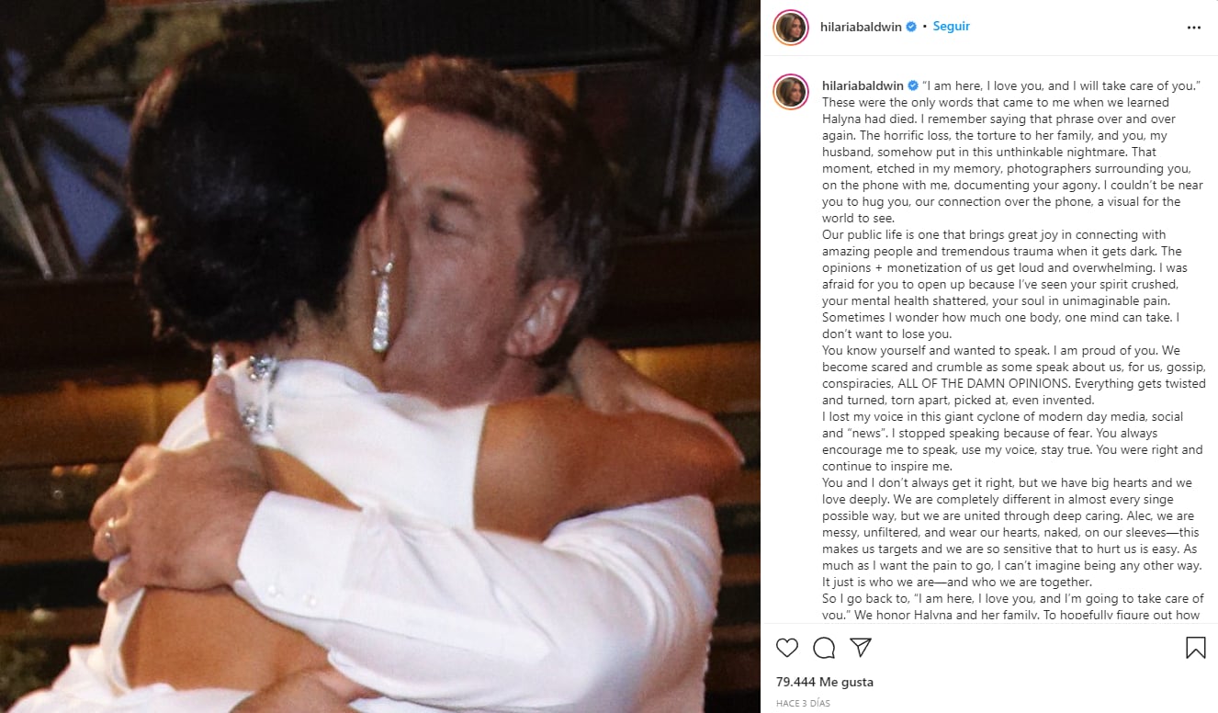Open the profile avatar in the post header
This screenshot has width=1218, height=713.
click(x=791, y=28)
